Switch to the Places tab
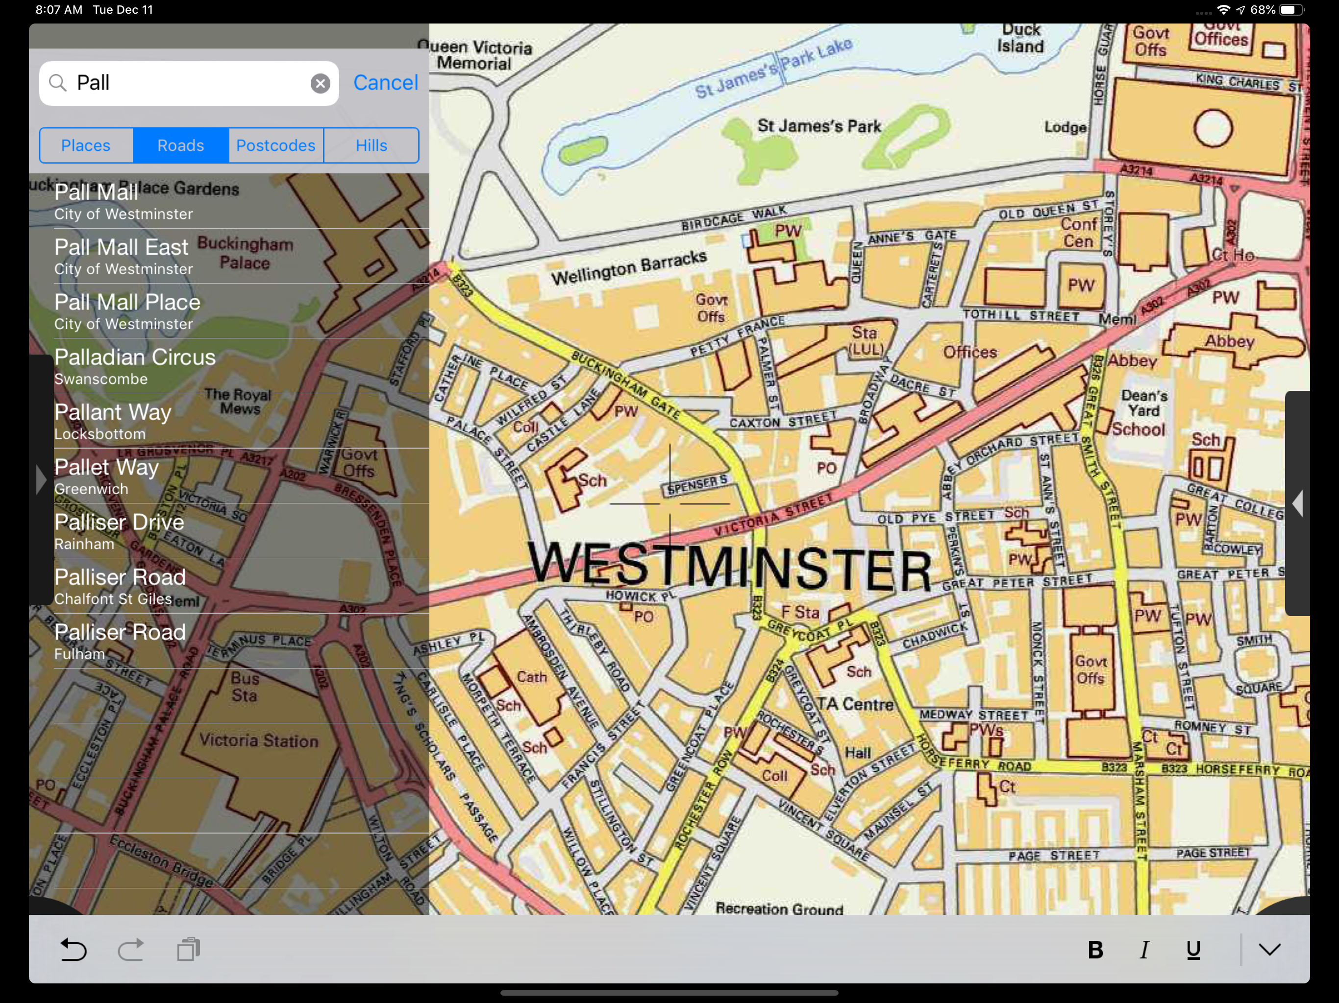Image resolution: width=1339 pixels, height=1003 pixels. coord(86,145)
